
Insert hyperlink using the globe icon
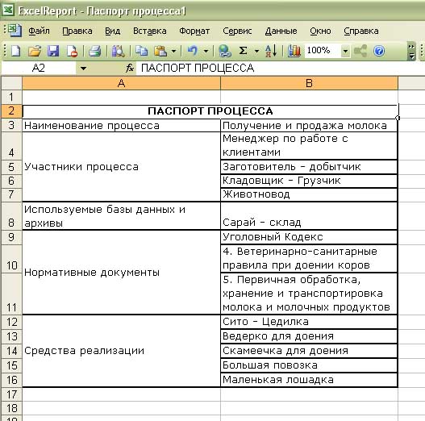click(x=225, y=51)
